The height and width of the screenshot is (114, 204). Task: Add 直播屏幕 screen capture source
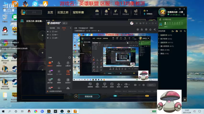pos(90,85)
